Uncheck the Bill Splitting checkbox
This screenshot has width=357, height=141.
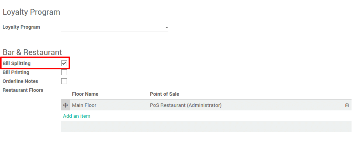64,64
